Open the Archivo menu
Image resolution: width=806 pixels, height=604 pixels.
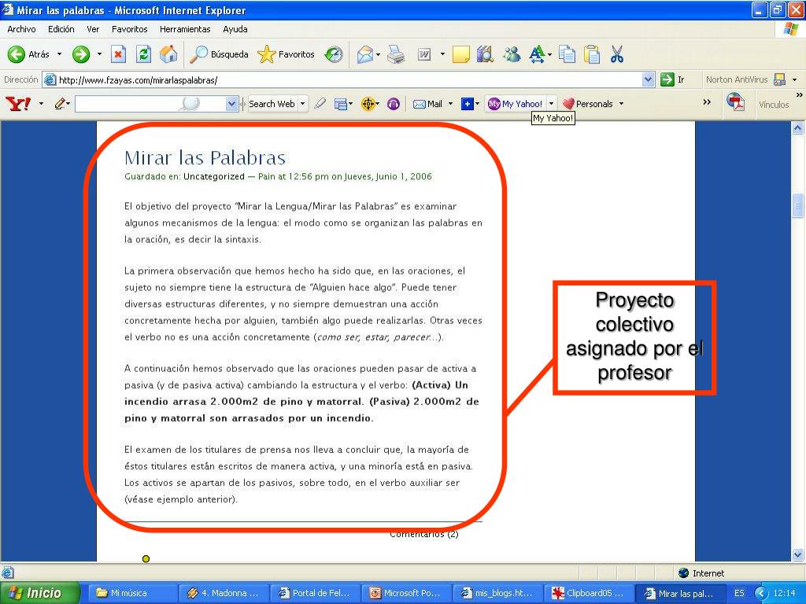point(21,29)
